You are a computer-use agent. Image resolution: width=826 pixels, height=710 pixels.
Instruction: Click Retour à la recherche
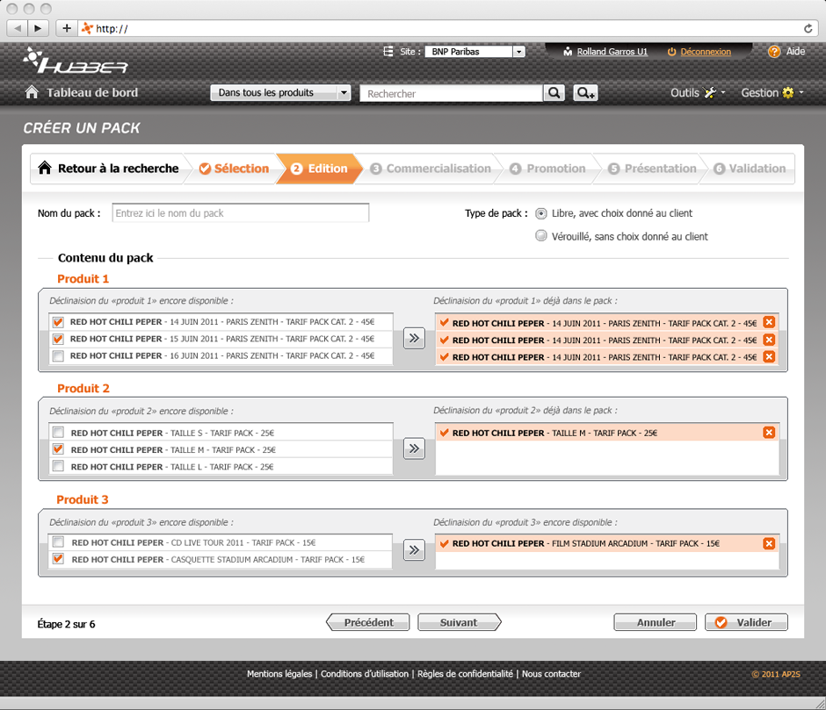[118, 169]
